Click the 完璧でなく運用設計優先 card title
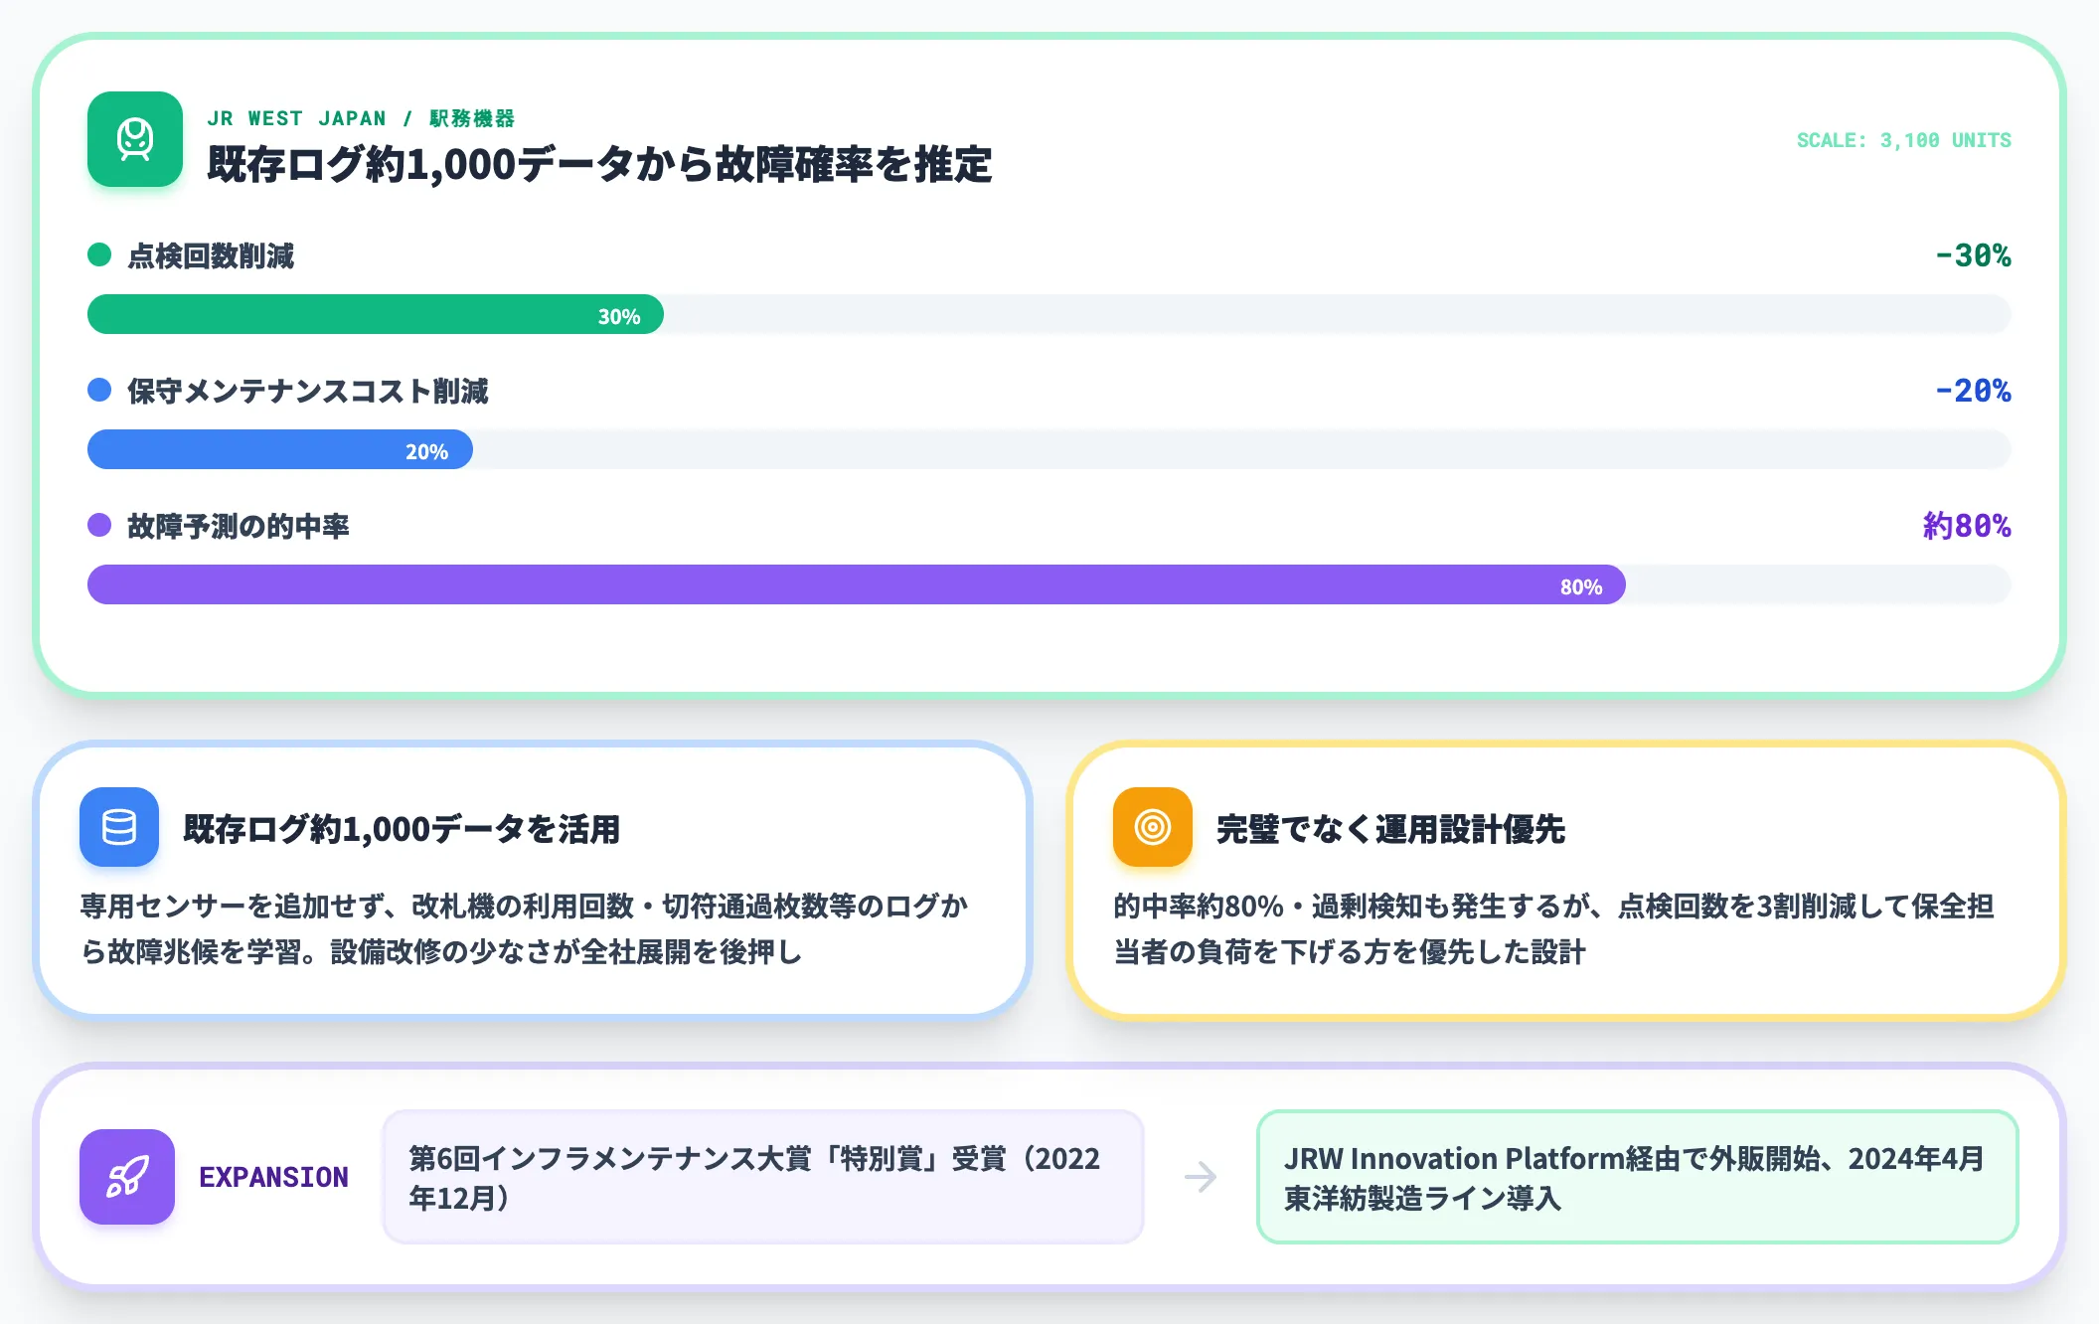Image resolution: width=2099 pixels, height=1324 pixels. pos(1390,828)
